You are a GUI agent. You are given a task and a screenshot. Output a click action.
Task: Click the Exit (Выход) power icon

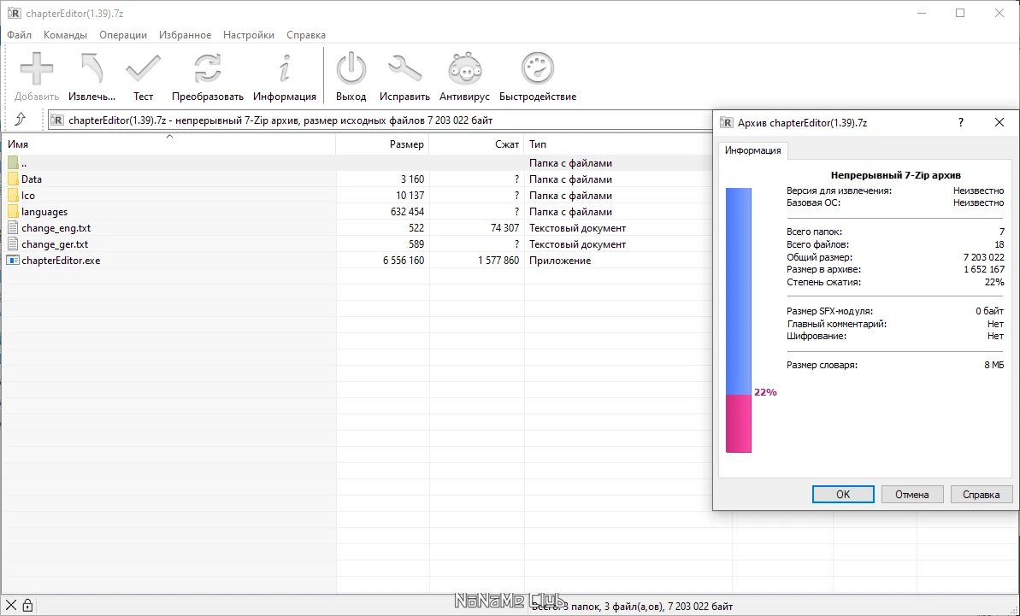pos(351,69)
